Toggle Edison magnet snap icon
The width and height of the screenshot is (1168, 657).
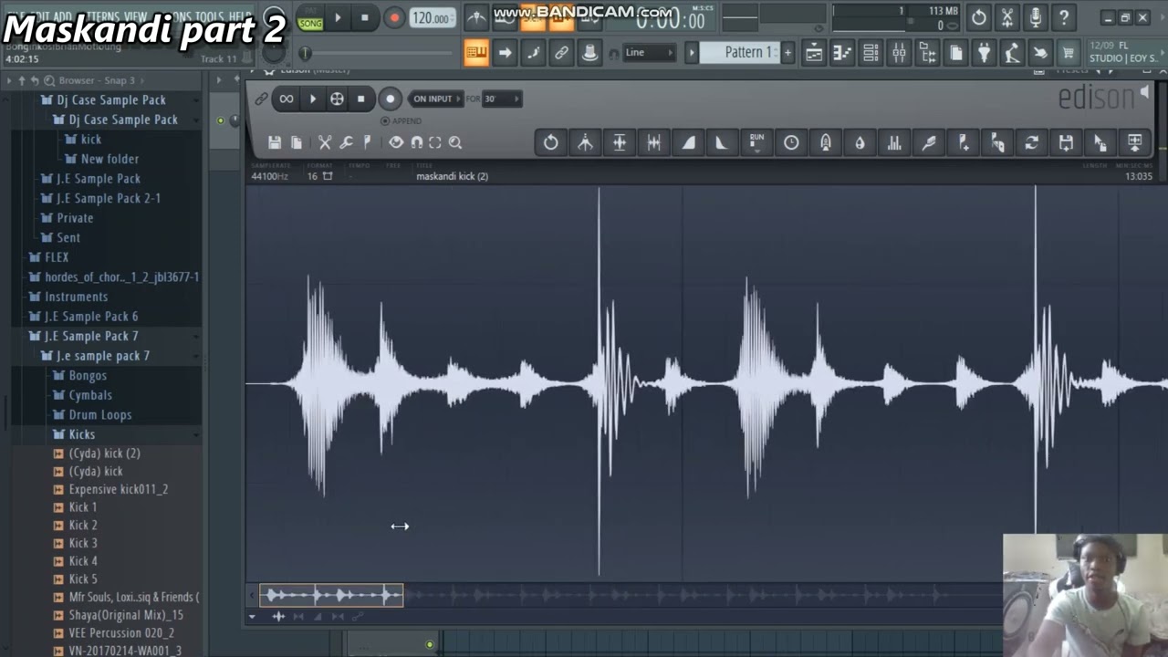[417, 142]
